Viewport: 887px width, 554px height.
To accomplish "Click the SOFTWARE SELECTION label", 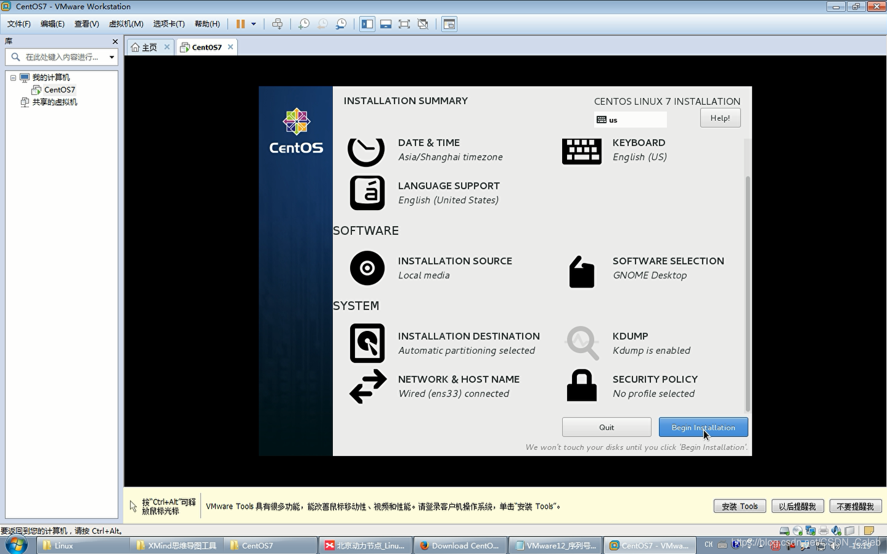I will [668, 261].
